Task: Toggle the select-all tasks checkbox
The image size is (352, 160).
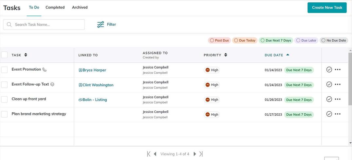Action: [5, 55]
